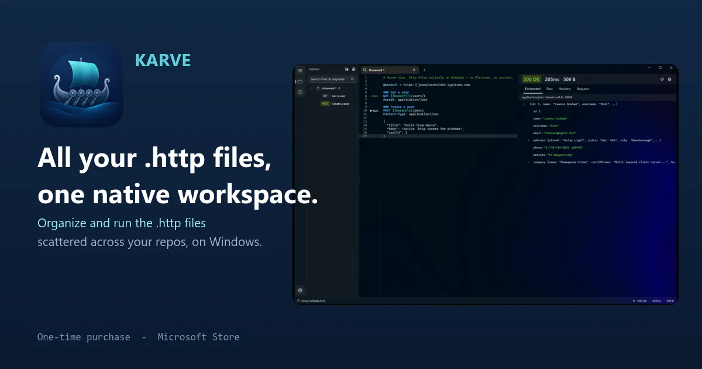The image size is (702, 369).
Task: Click the 285ms response time value
Action: tap(552, 79)
